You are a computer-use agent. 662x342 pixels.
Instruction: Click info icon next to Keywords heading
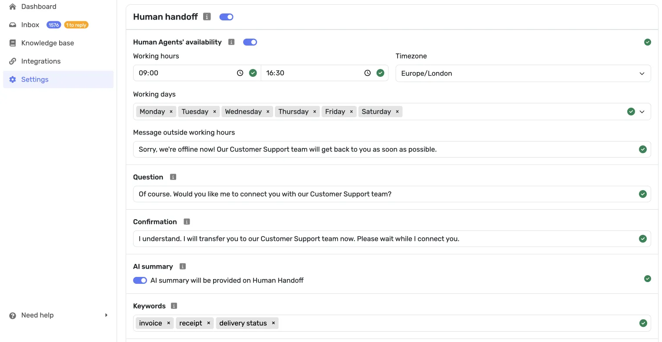click(174, 306)
